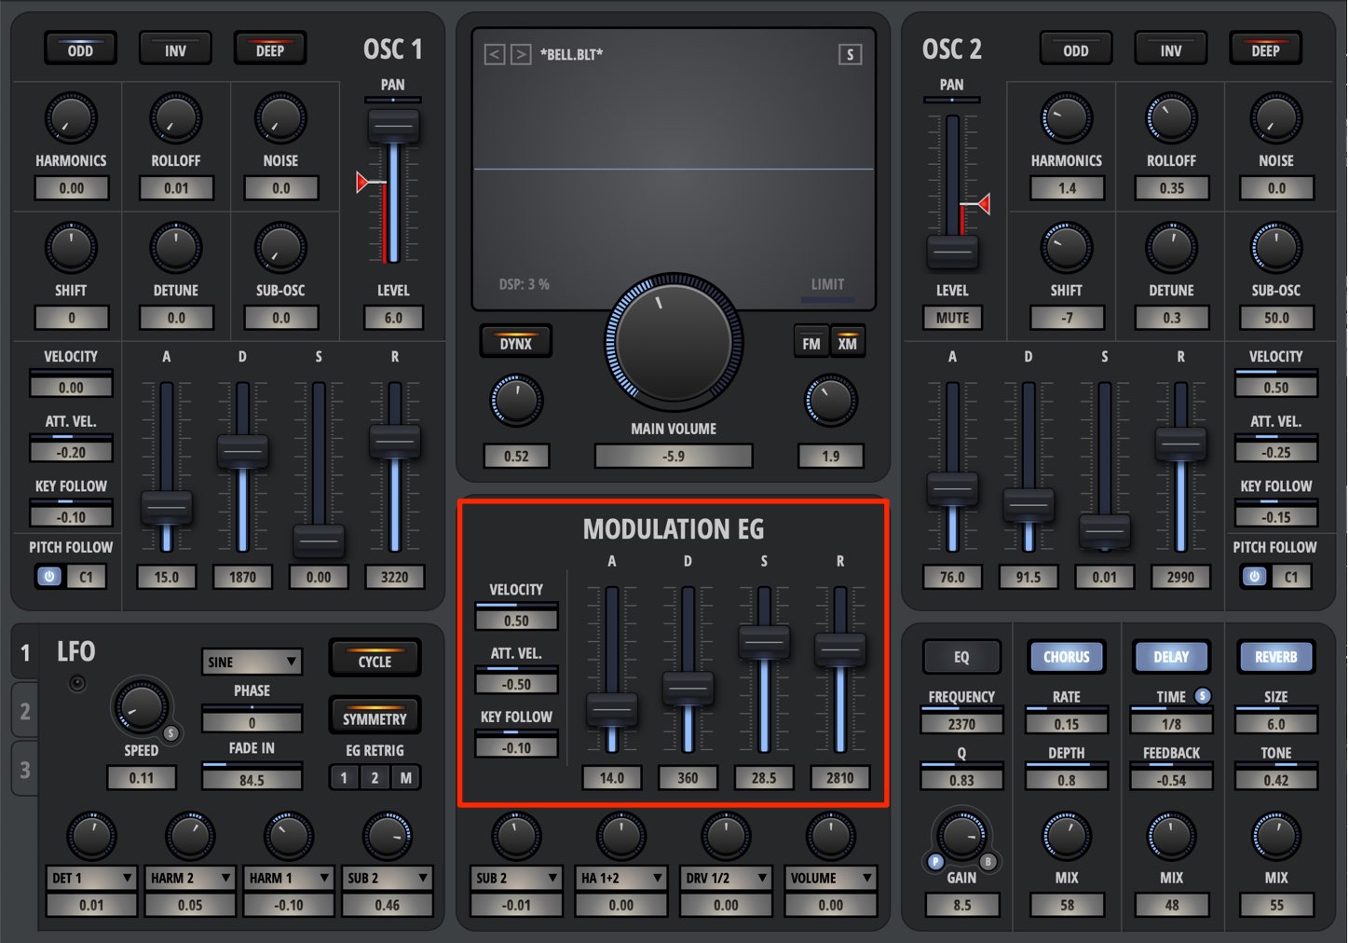Toggle OSC 1 pitch follow power icon
The width and height of the screenshot is (1349, 943).
click(49, 577)
